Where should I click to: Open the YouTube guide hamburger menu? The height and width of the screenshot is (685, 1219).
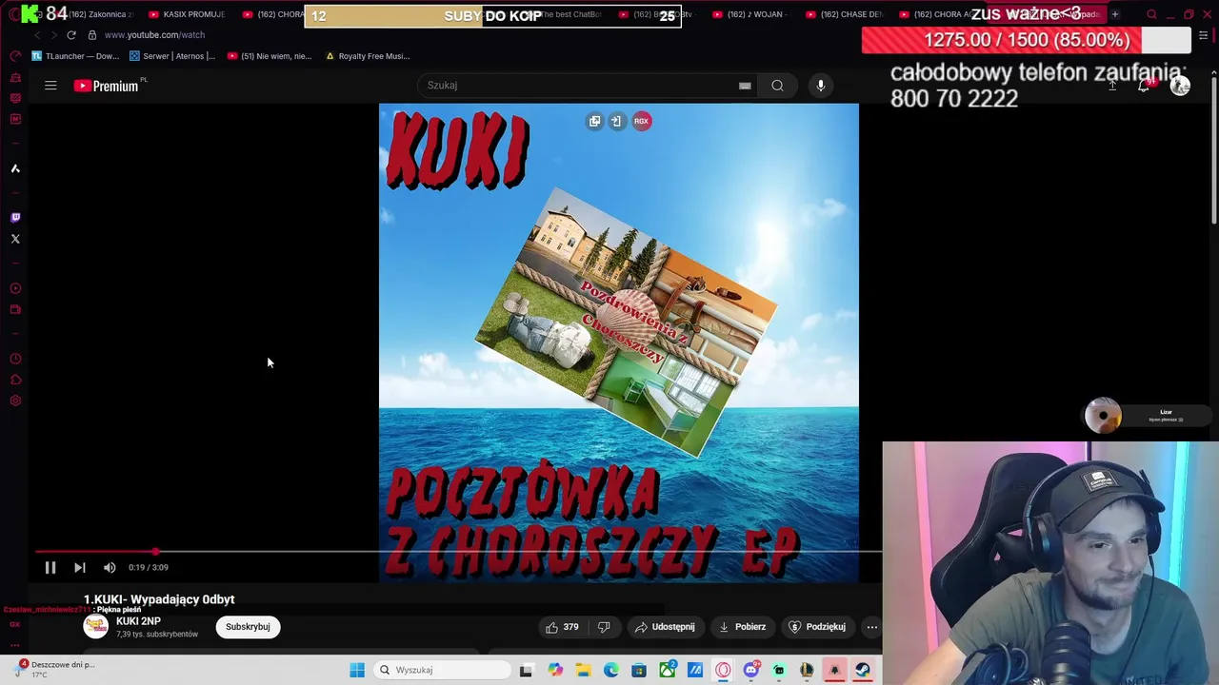[x=50, y=86]
